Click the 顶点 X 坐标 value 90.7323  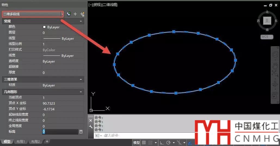(63, 103)
